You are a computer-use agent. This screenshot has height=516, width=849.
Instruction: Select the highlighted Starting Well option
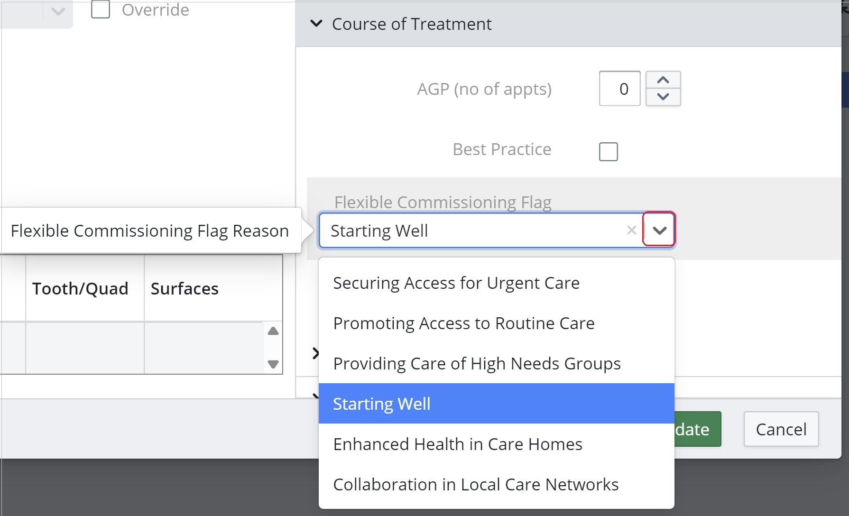(496, 404)
